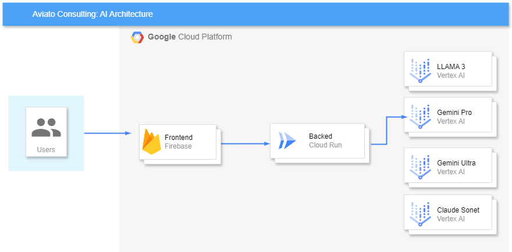Select the Gemini Ultra label text
The image size is (512, 252).
pyautogui.click(x=456, y=163)
